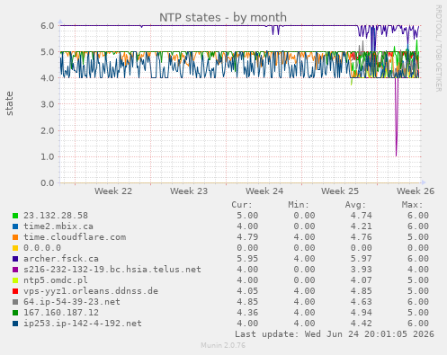Click the Cur value 4.79 for time.cloudflare.com
The image size is (447, 355).
tap(247, 237)
